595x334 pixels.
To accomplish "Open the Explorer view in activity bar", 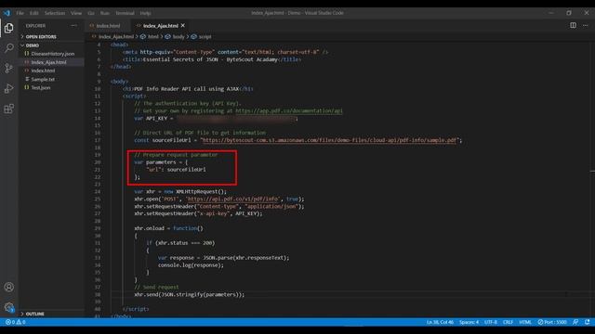I will [8, 28].
